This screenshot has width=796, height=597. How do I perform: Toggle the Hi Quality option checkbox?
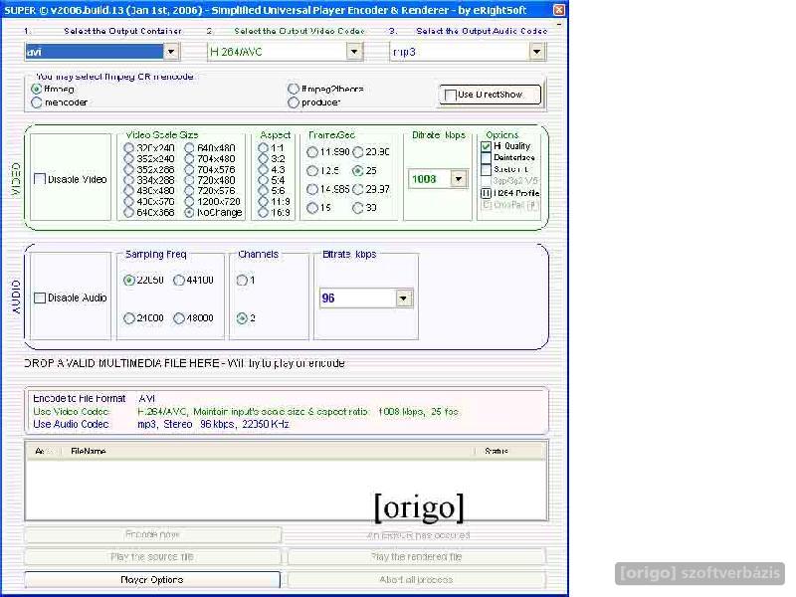click(x=486, y=146)
